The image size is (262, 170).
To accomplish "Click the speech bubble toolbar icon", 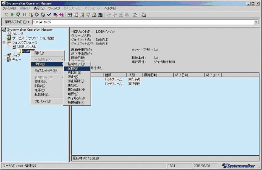I will pyautogui.click(x=88, y=15).
